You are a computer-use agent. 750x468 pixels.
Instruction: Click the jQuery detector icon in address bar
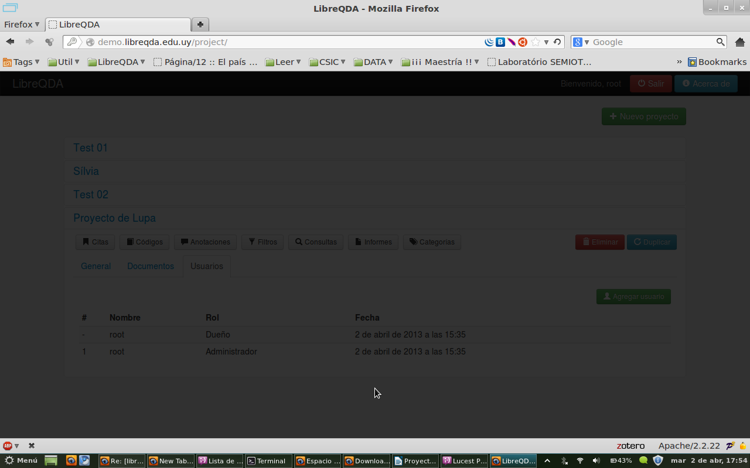(490, 42)
